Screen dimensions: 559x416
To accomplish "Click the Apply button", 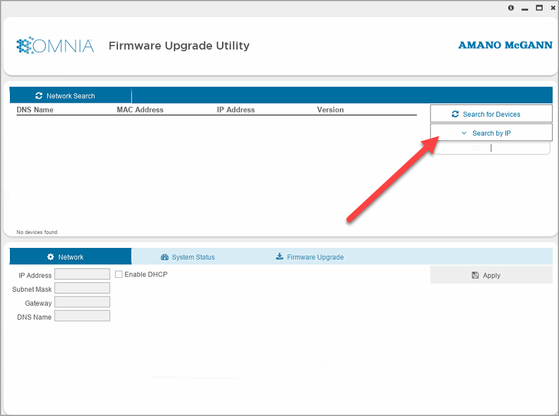I will [491, 275].
